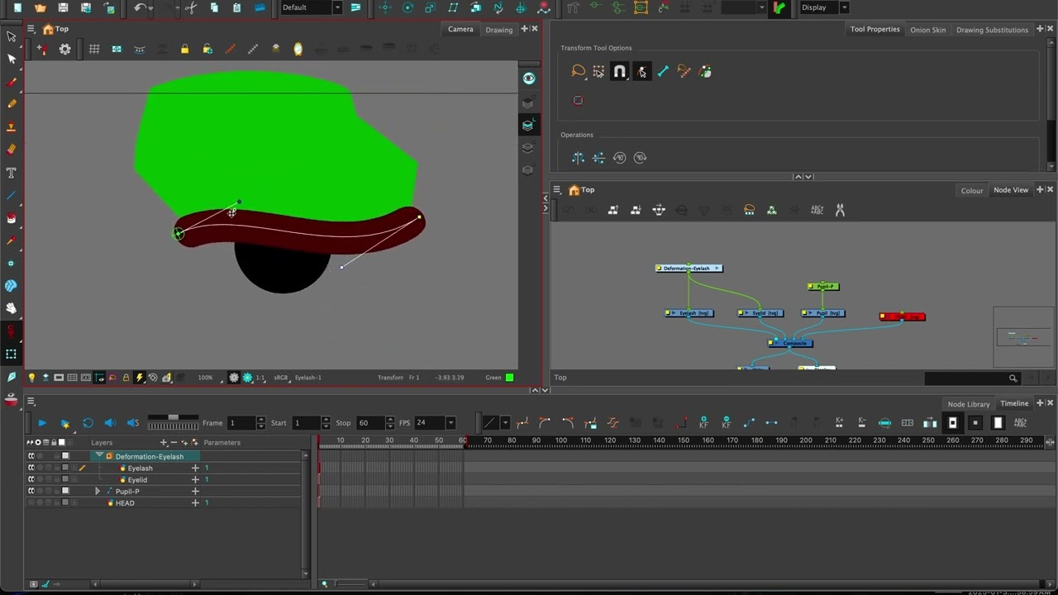1058x595 pixels.
Task: Click the Add Layer plus button
Action: click(x=164, y=442)
